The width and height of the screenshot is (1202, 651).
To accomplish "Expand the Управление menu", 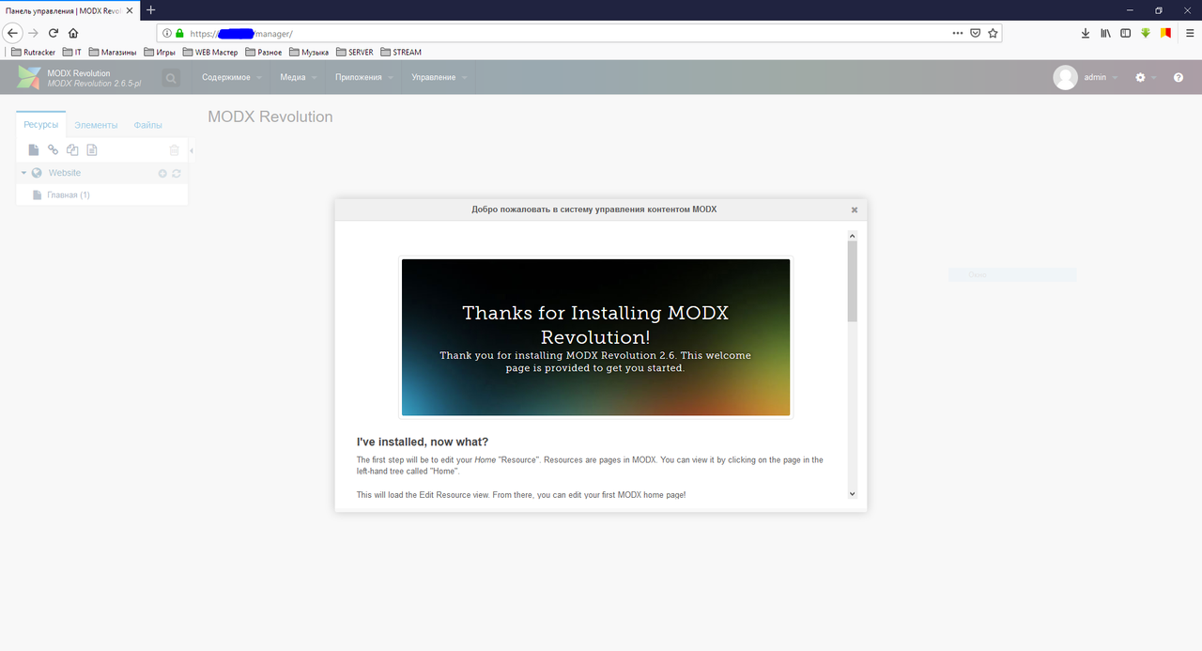I will tap(439, 78).
